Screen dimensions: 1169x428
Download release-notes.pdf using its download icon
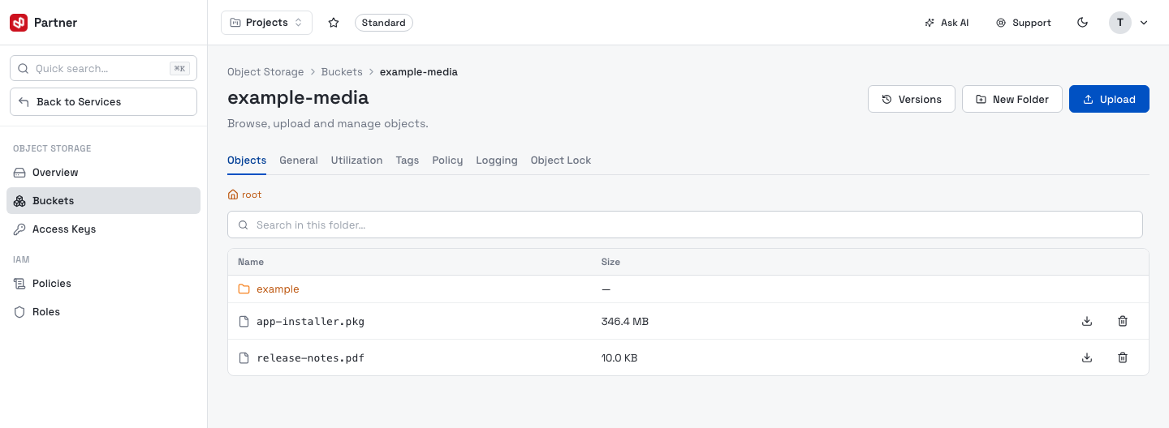[1087, 357]
